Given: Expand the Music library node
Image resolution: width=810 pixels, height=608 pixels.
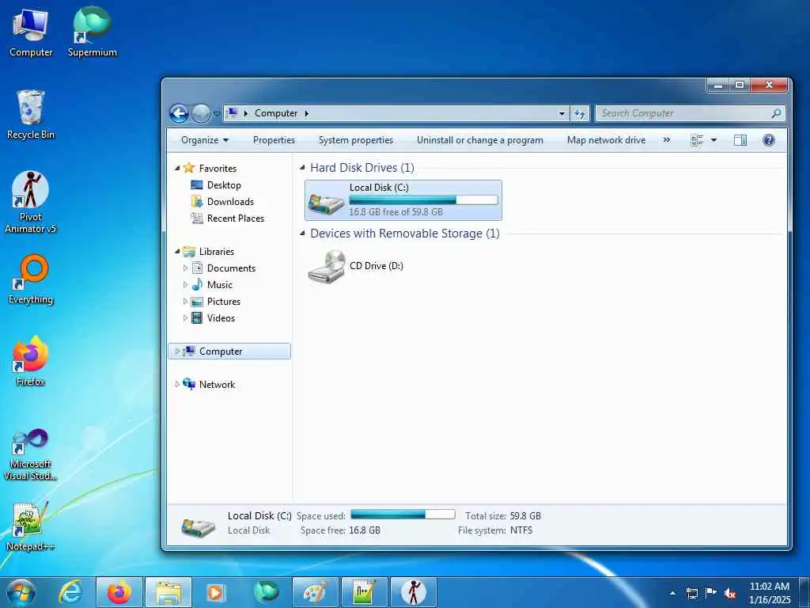Looking at the screenshot, I should pos(185,284).
